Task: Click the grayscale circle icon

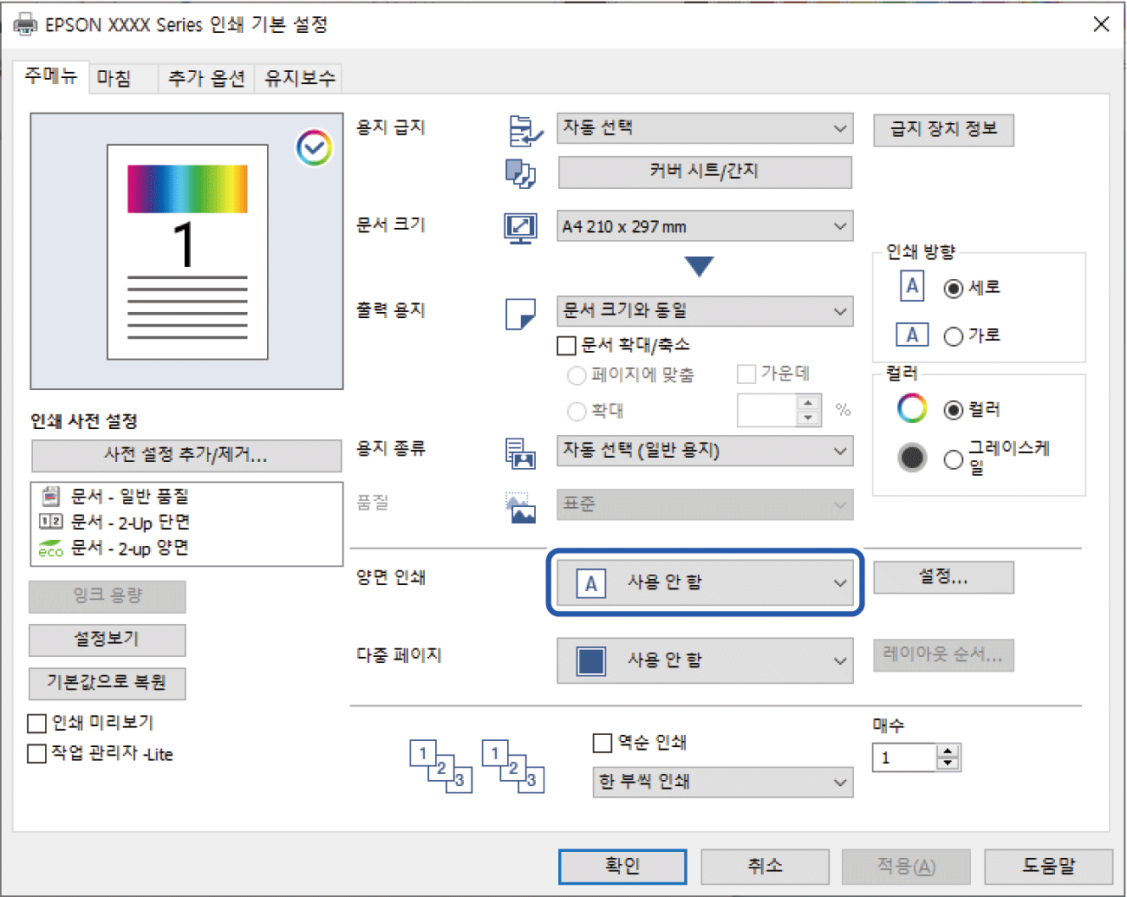Action: [x=912, y=458]
